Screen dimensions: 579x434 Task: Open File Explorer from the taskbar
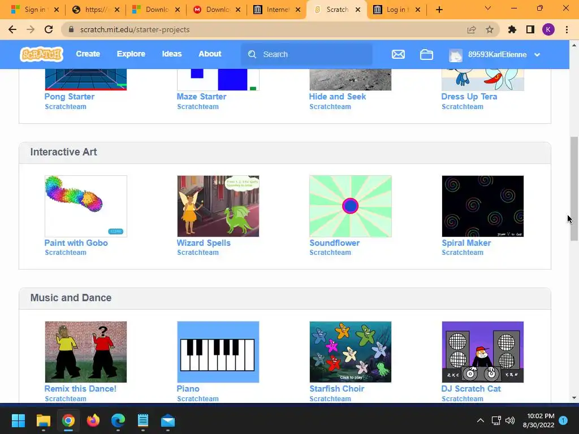(43, 420)
